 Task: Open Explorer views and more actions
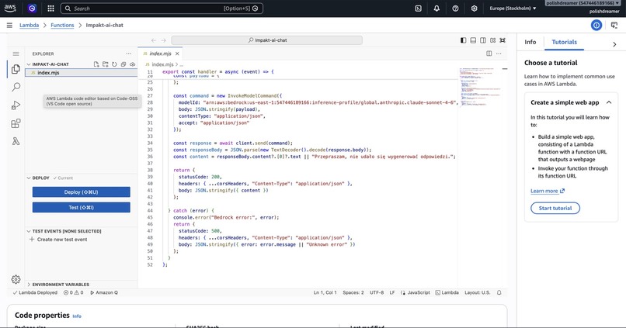(129, 54)
